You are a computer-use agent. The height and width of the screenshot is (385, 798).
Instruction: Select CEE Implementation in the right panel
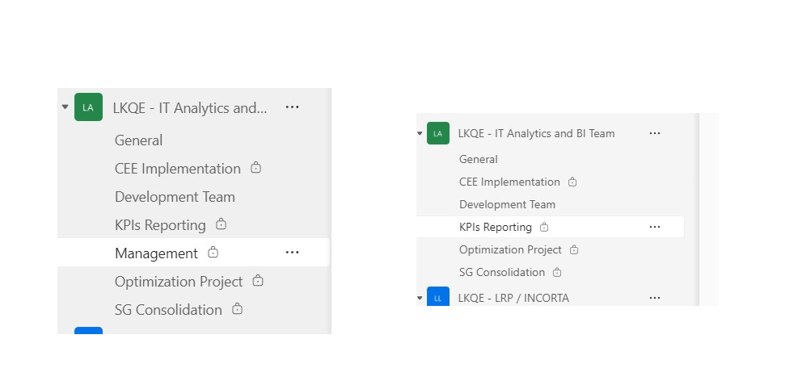[x=509, y=182]
